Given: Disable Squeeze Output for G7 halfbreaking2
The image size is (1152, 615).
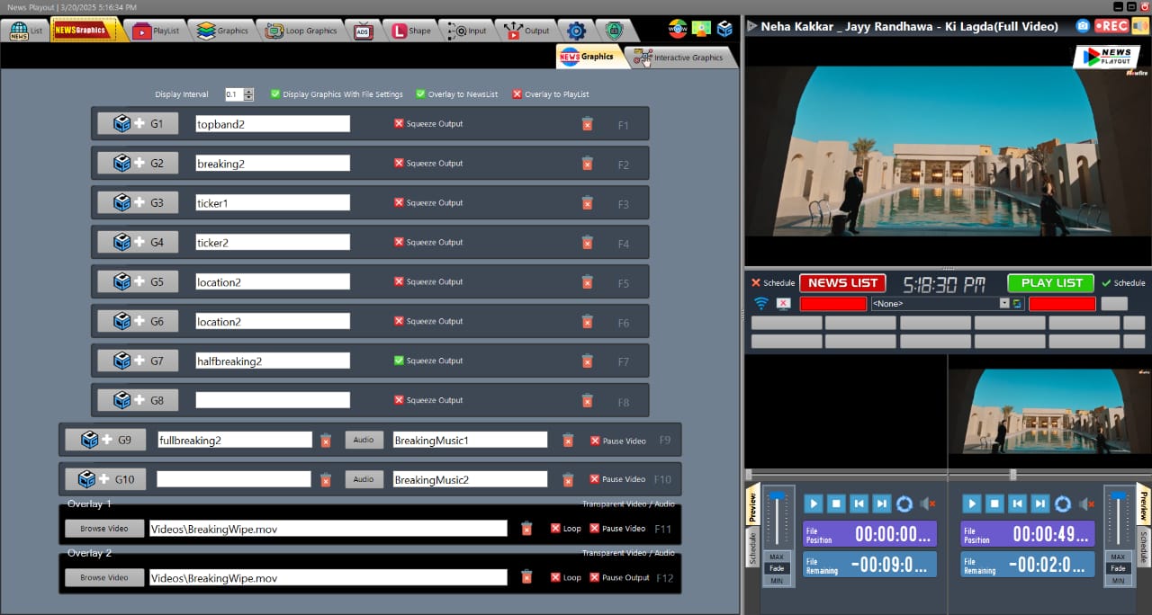Looking at the screenshot, I should tap(399, 361).
